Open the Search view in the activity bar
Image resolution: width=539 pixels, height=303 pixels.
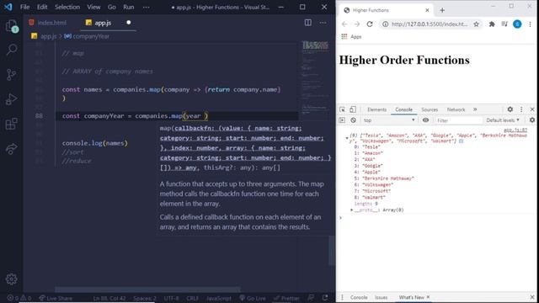click(12, 50)
